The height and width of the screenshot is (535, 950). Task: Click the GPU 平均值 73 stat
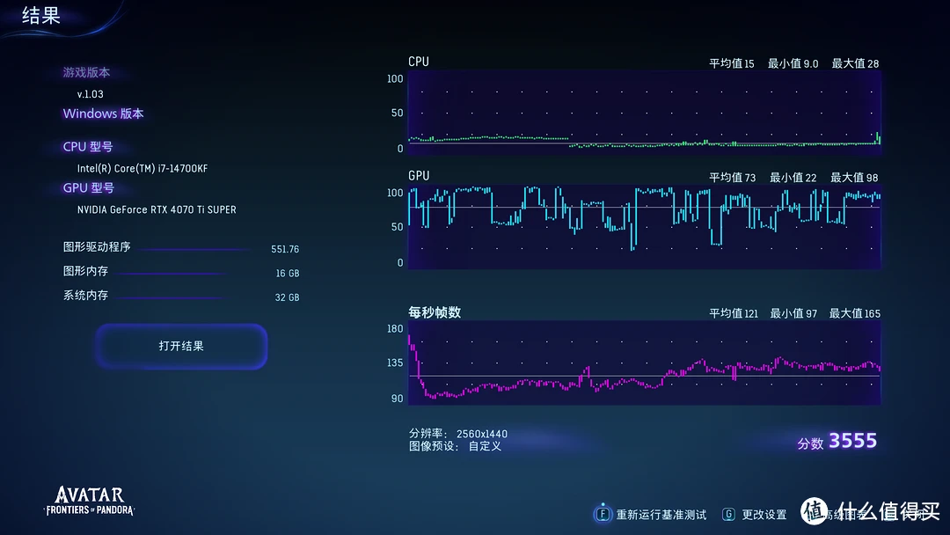point(733,178)
